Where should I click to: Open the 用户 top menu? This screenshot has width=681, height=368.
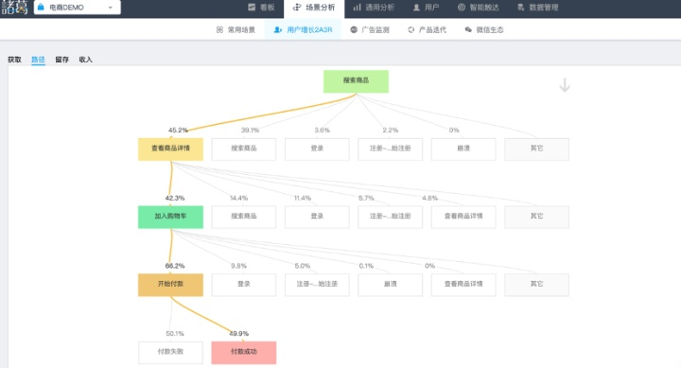click(x=431, y=8)
